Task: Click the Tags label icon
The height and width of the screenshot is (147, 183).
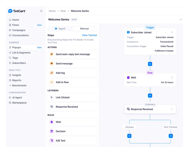Action: click(10, 58)
